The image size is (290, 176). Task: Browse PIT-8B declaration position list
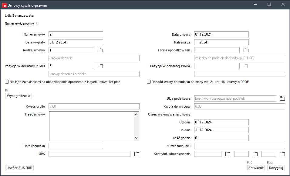(x=100, y=66)
